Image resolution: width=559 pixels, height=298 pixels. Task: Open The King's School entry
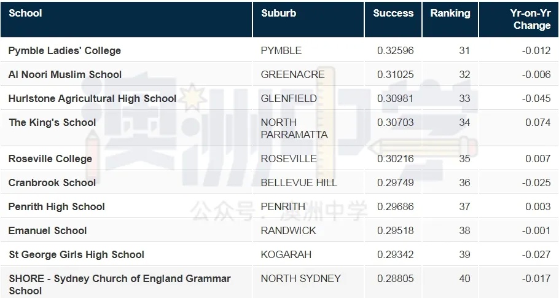pos(52,122)
